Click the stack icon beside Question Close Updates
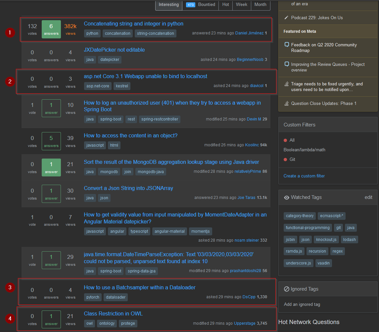 [x=287, y=103]
